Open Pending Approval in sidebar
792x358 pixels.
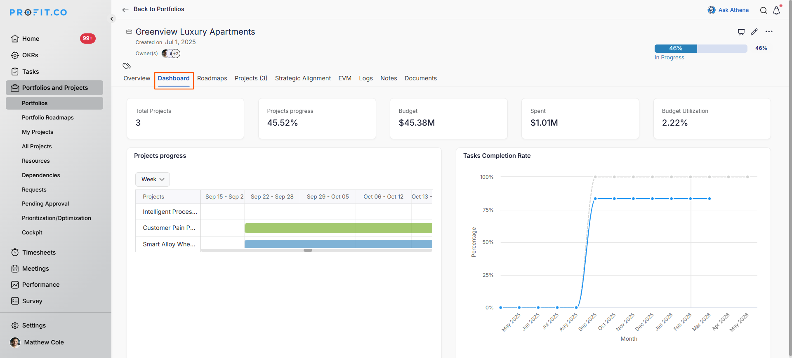point(45,204)
